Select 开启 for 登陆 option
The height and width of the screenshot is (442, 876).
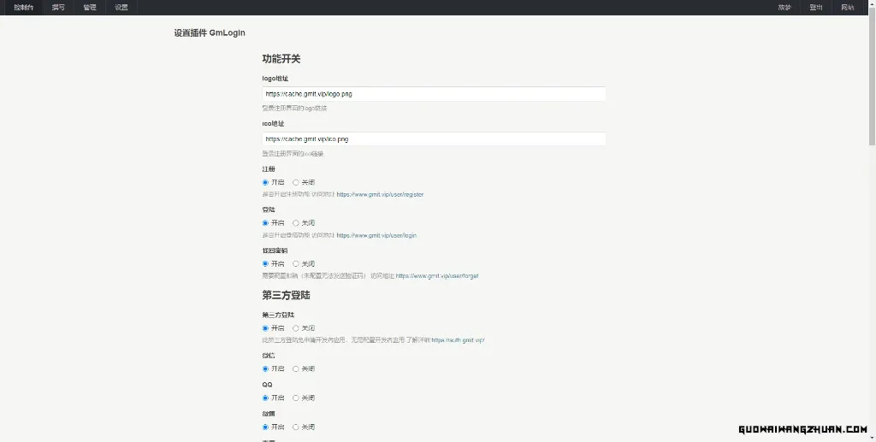tap(265, 223)
